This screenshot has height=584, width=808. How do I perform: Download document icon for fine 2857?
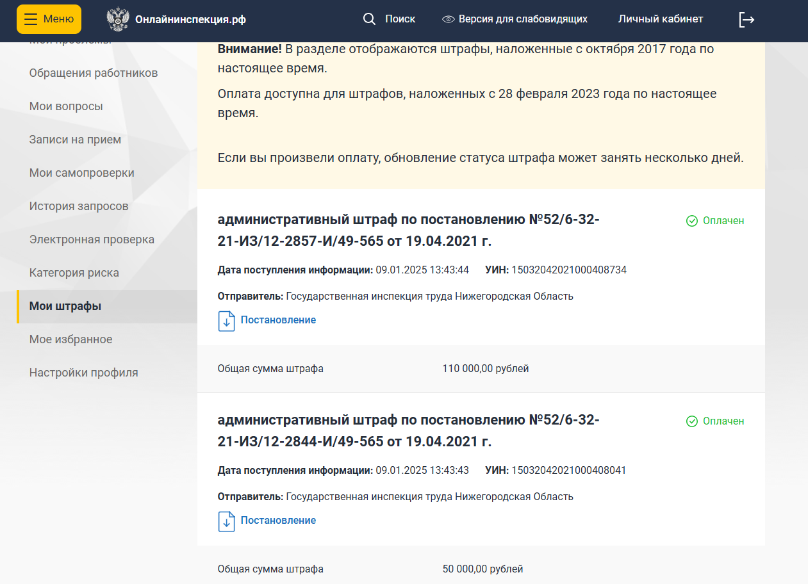pyautogui.click(x=227, y=321)
